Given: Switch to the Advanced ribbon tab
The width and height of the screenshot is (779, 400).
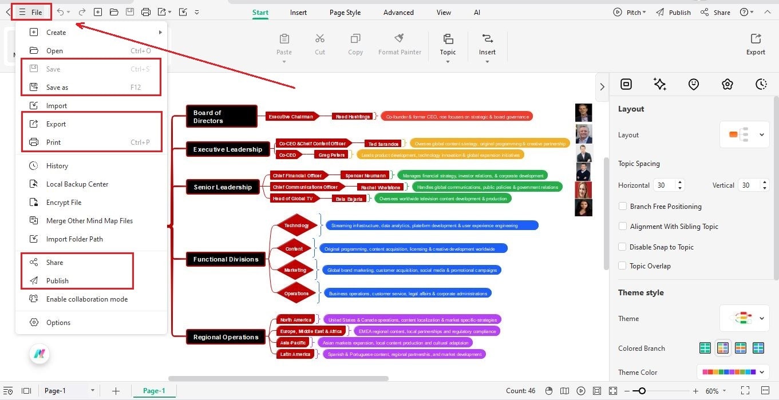Looking at the screenshot, I should (x=398, y=12).
